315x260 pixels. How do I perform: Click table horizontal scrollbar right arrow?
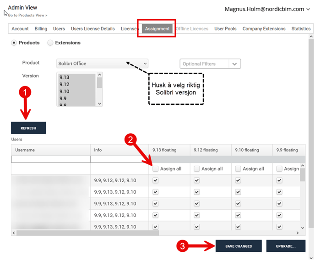(x=298, y=233)
